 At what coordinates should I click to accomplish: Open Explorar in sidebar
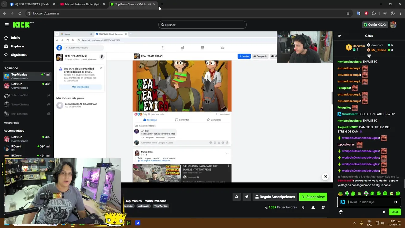(14, 46)
